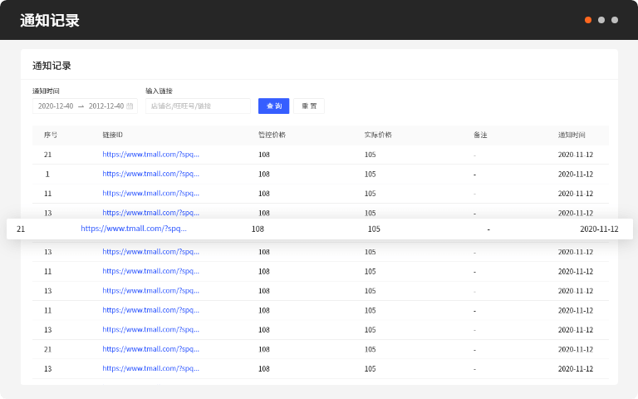Open the tmall link in the highlighted floating row

[x=134, y=229]
